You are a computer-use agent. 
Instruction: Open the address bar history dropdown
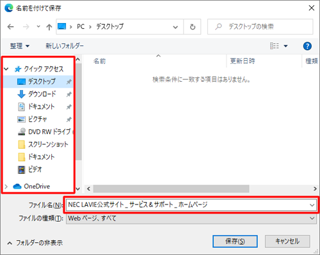(175, 27)
